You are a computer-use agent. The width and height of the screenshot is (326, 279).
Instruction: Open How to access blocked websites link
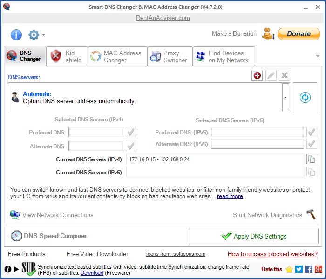(x=272, y=254)
